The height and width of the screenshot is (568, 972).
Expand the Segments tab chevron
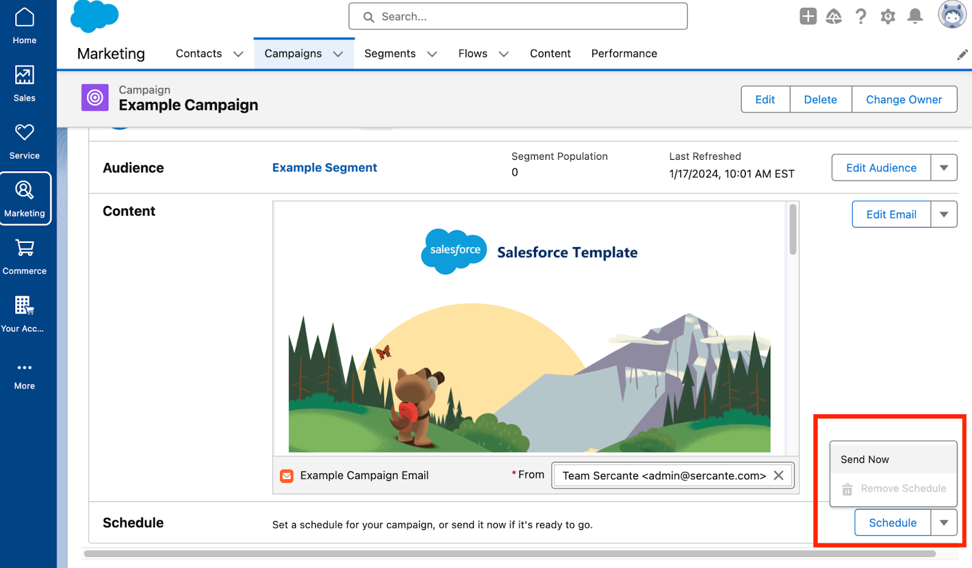432,54
